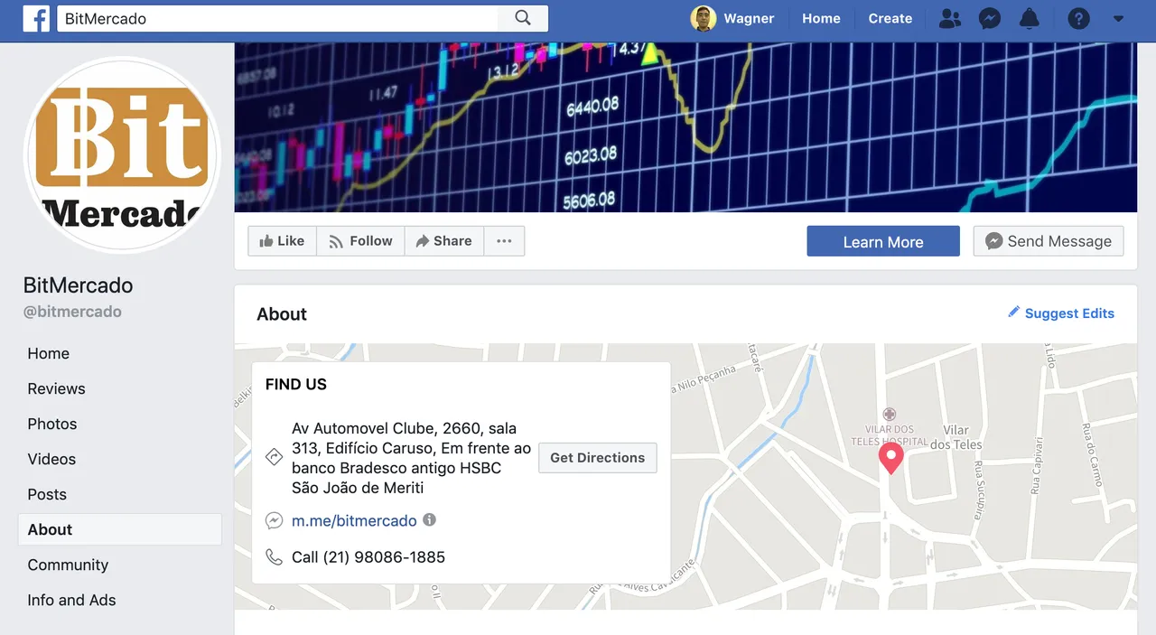
Task: Open the Notifications bell icon
Action: click(1030, 18)
